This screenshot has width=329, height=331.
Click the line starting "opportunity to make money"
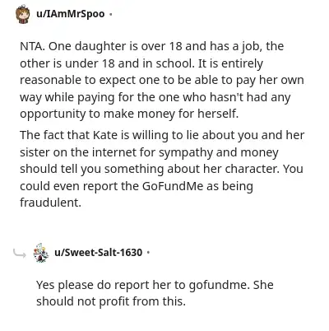click(129, 114)
